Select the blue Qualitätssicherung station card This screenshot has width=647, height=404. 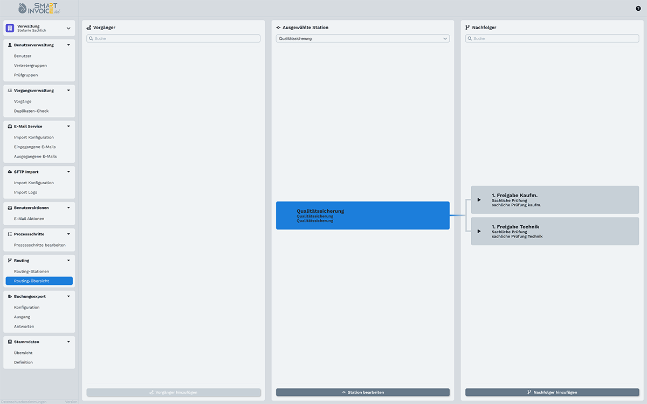(x=362, y=215)
